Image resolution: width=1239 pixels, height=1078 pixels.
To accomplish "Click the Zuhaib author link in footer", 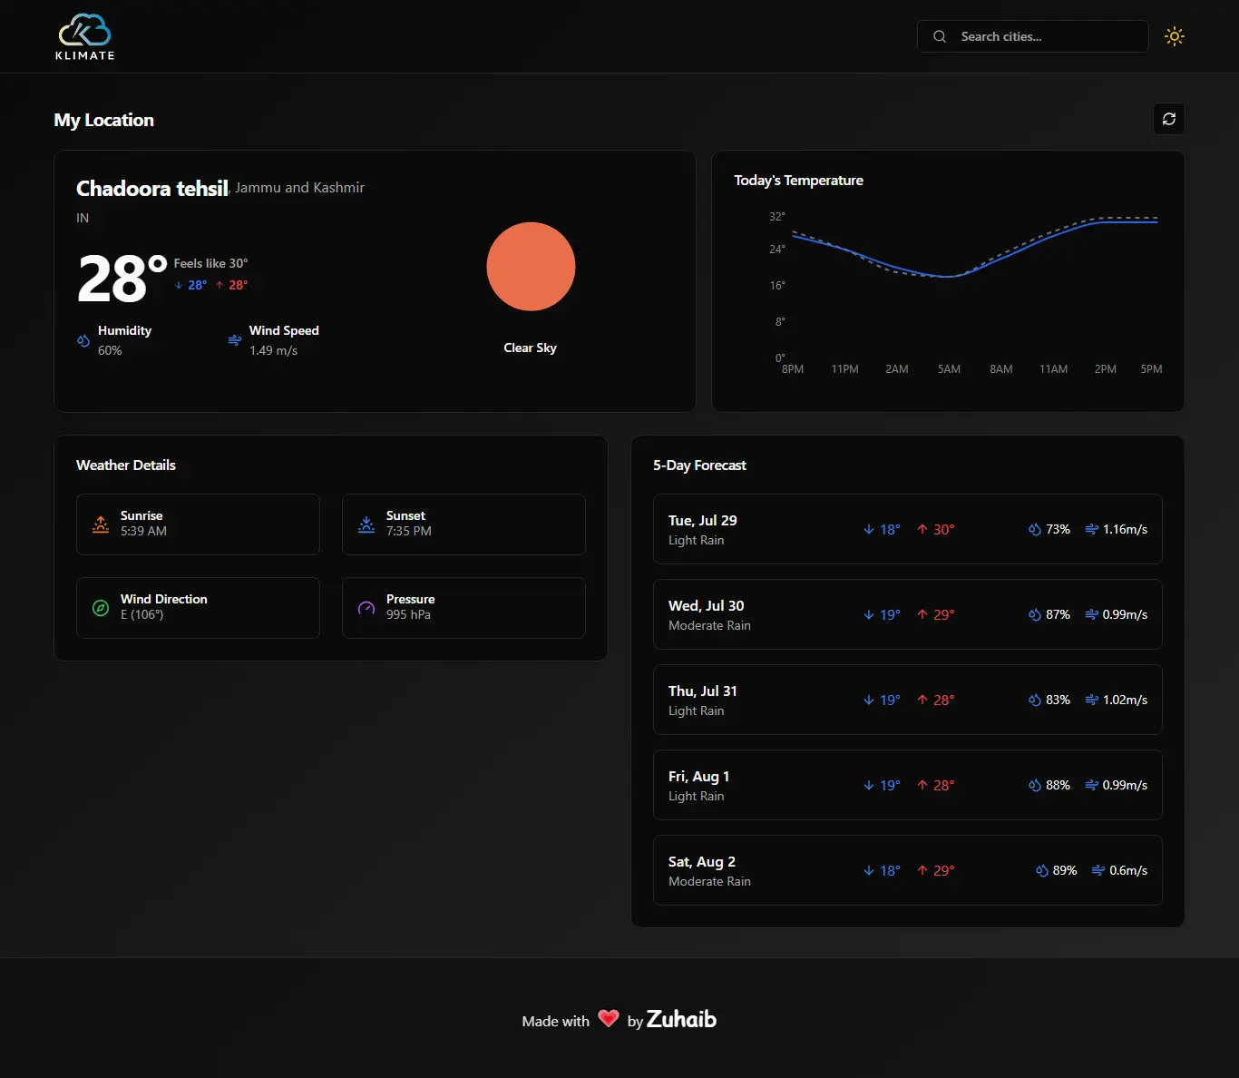I will 681,1019.
